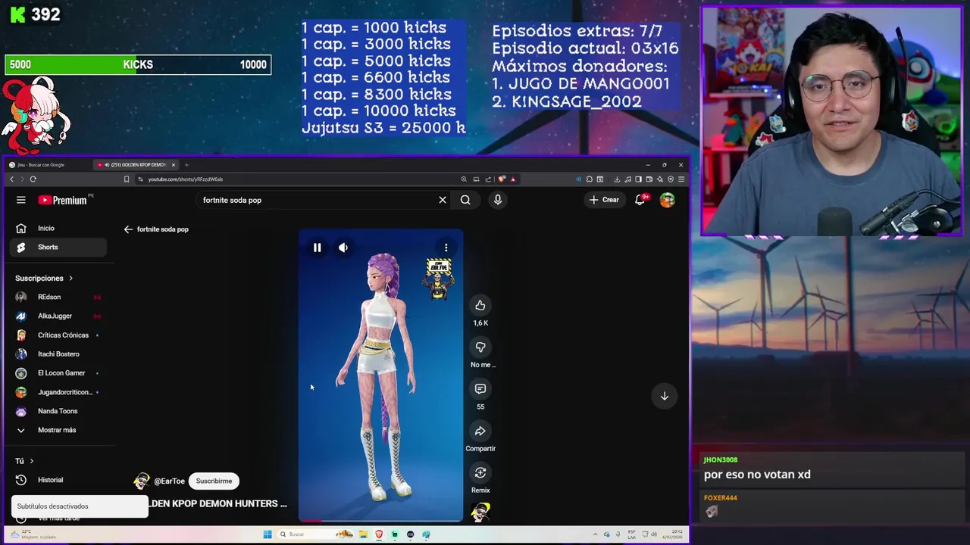Seek using the Short's red progress bar

coord(380,521)
